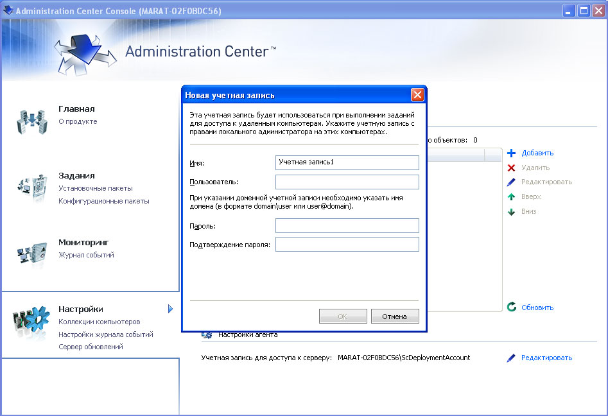Click the Обновить link

[x=537, y=308]
